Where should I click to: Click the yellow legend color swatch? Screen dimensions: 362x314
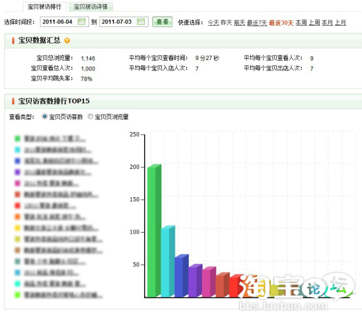click(18, 228)
